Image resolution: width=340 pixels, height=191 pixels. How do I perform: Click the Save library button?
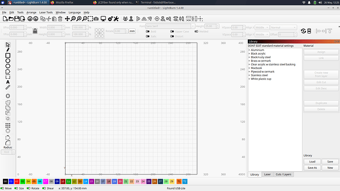coord(330,161)
